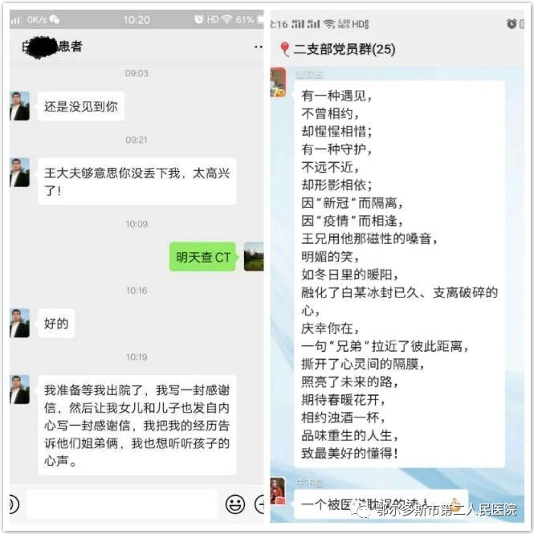Tap the WeChat icon in left status bar
This screenshot has height=534, width=534.
[55, 19]
